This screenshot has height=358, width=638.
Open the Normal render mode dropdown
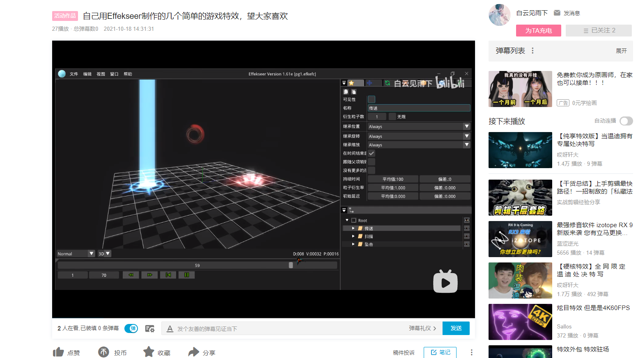pyautogui.click(x=76, y=254)
